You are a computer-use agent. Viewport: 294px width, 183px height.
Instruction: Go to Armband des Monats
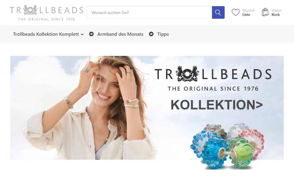[120, 34]
